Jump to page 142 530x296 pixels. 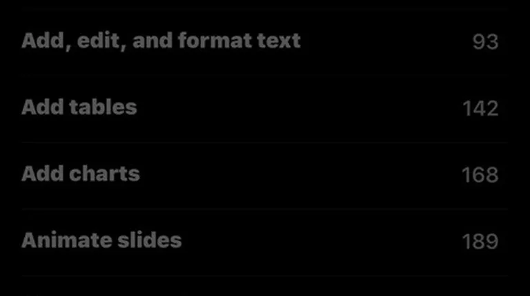coord(480,109)
